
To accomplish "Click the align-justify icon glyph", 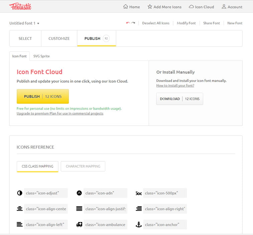I will click(79, 209).
